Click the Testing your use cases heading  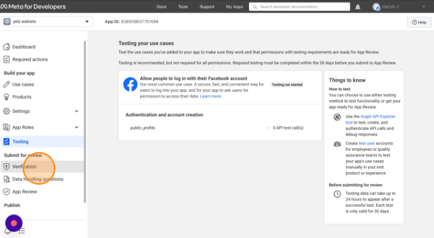coord(146,43)
